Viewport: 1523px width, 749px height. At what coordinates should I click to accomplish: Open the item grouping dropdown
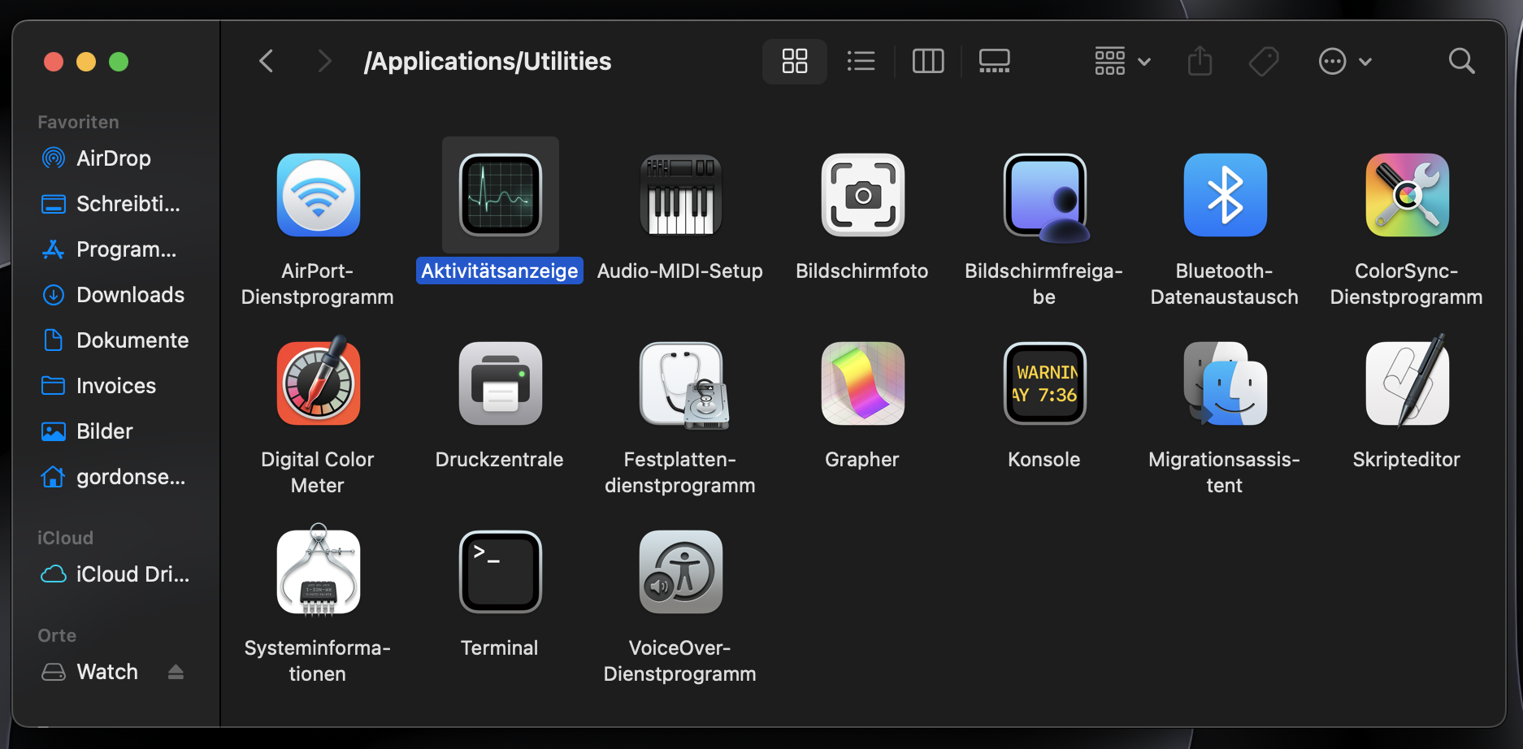tap(1122, 61)
